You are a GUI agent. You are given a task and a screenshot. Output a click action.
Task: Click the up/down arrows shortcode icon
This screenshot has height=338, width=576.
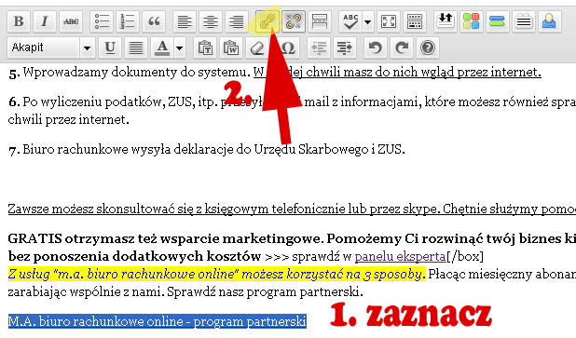tap(446, 20)
